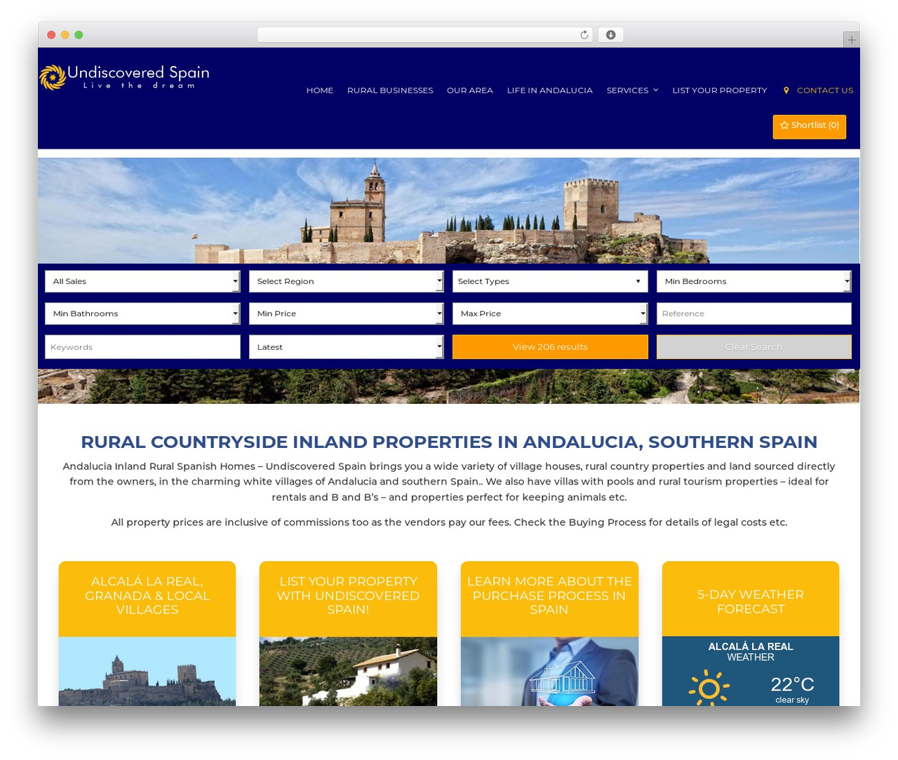
Task: Navigate to Our Area
Action: click(x=470, y=90)
